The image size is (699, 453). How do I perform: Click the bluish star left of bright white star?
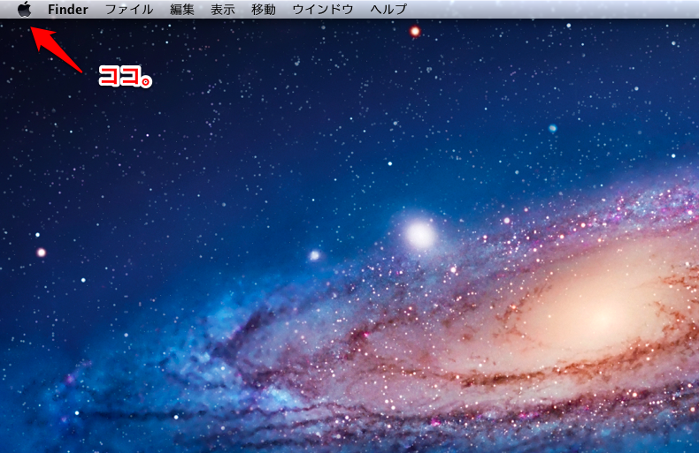315,255
